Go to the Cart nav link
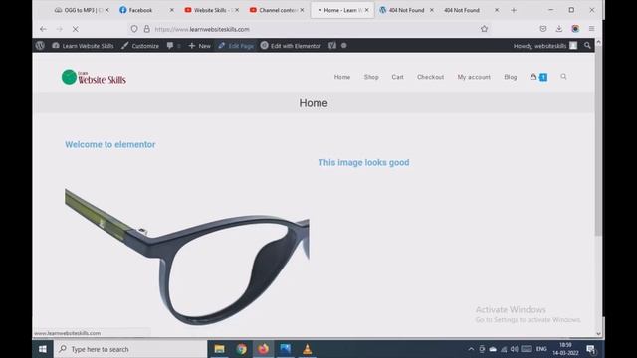Screen dimensions: 637x358 (x=398, y=77)
